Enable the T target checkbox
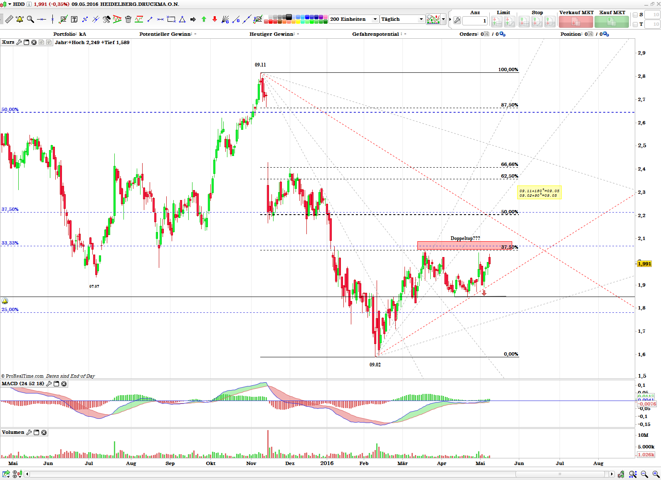 635,24
